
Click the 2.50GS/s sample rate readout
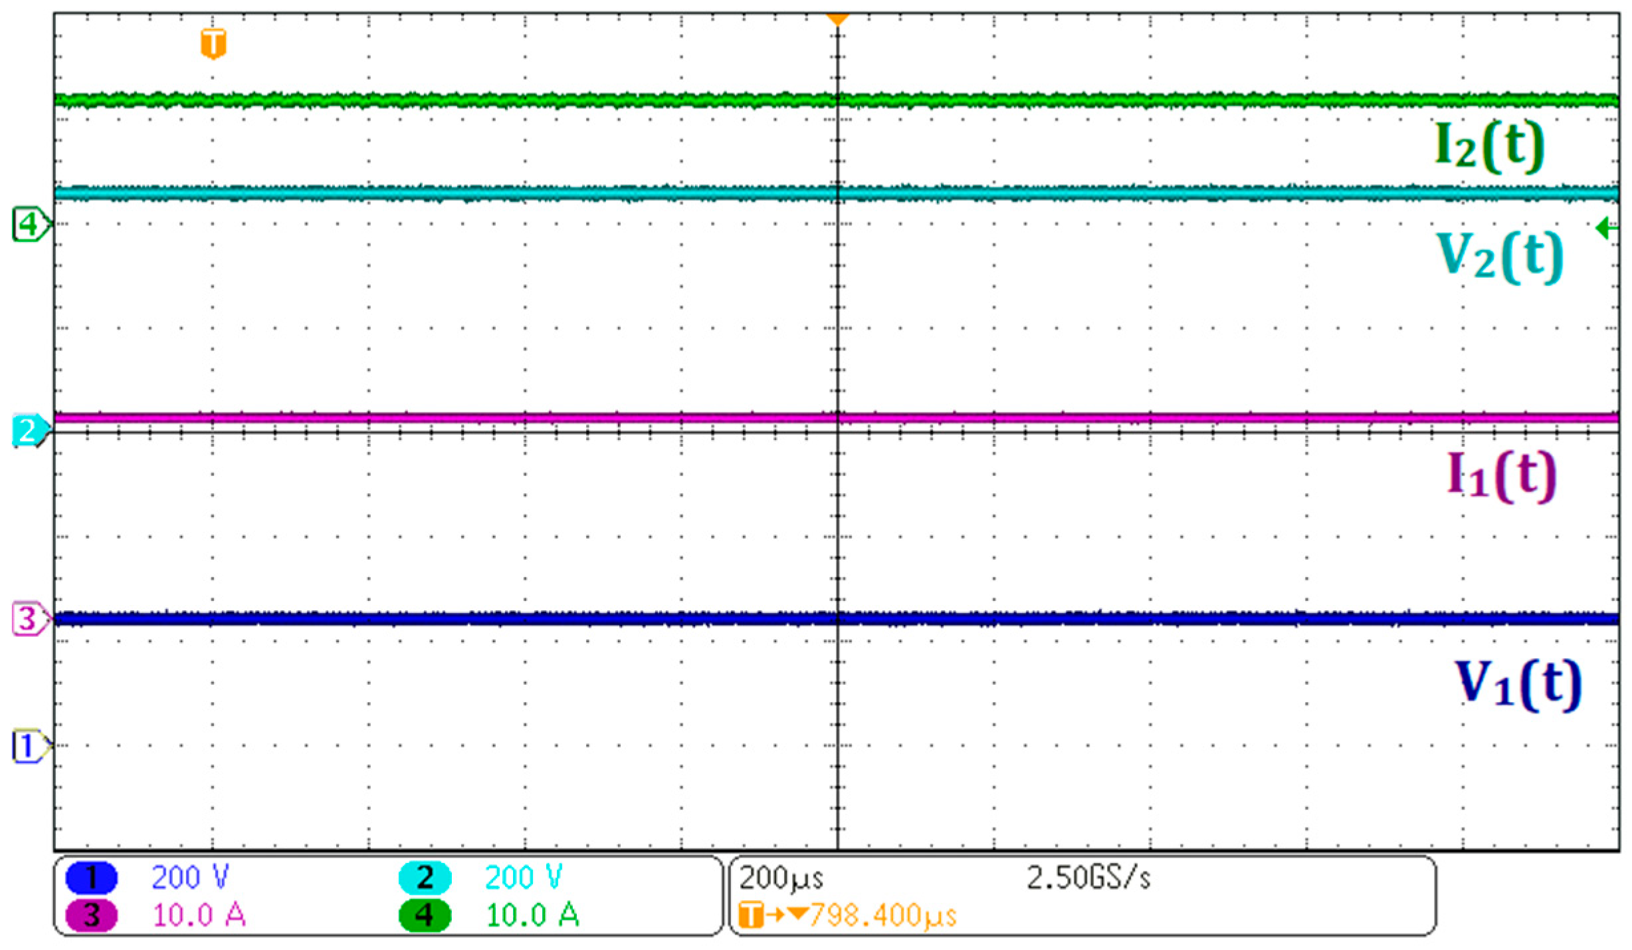pyautogui.click(x=1088, y=878)
